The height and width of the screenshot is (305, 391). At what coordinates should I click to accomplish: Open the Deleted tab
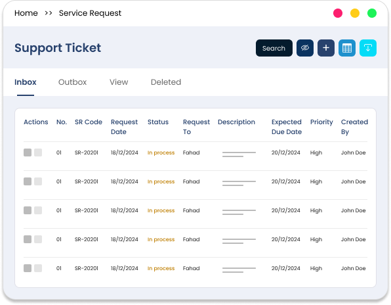(x=166, y=82)
